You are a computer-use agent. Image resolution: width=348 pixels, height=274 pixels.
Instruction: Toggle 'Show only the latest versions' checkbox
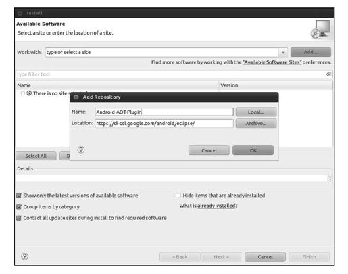pyautogui.click(x=19, y=196)
